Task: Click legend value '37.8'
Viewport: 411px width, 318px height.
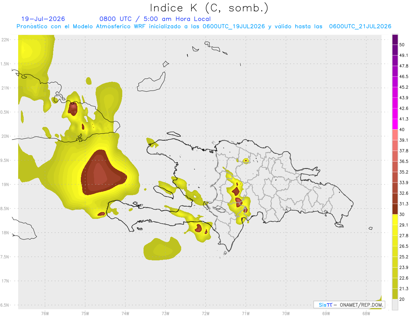Action: point(404,151)
